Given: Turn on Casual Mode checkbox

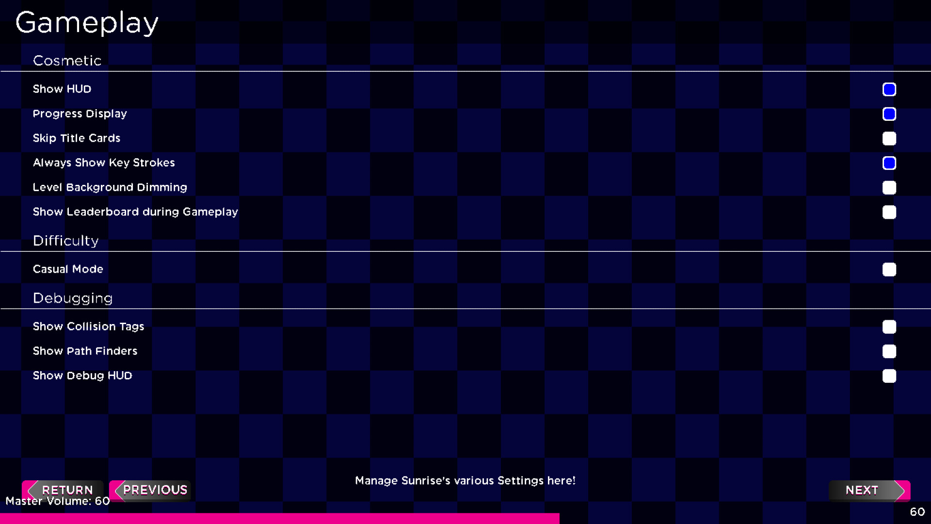Looking at the screenshot, I should [889, 269].
